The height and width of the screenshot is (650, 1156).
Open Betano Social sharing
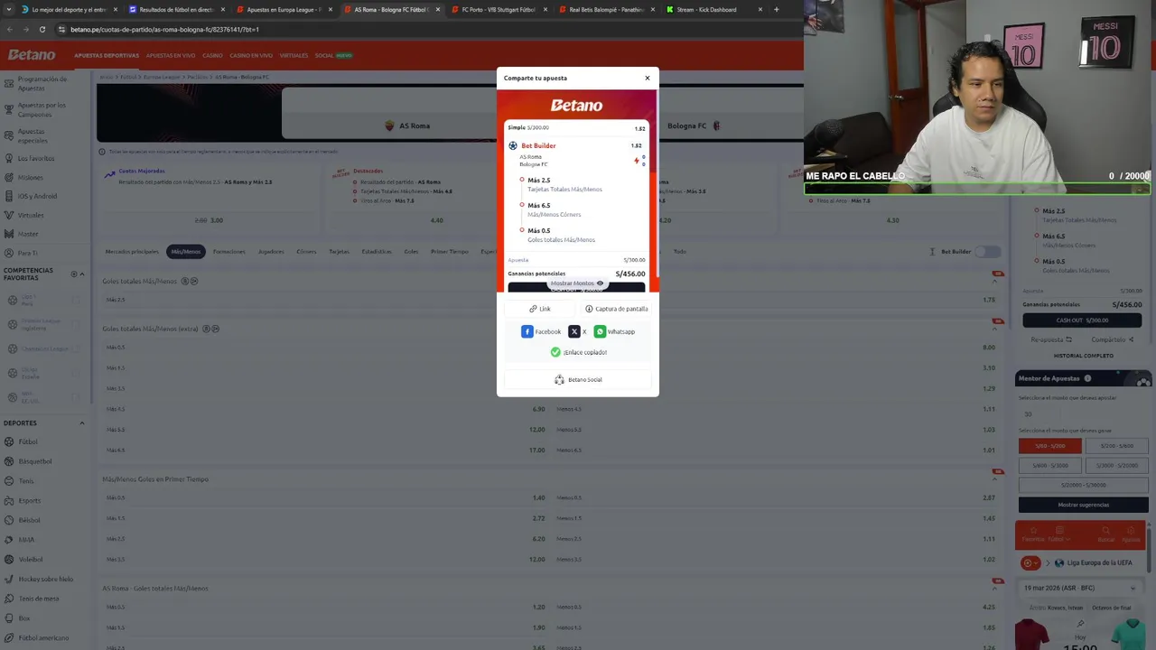pos(578,379)
